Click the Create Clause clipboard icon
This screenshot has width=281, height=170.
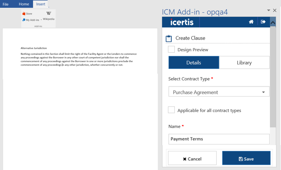(x=169, y=38)
